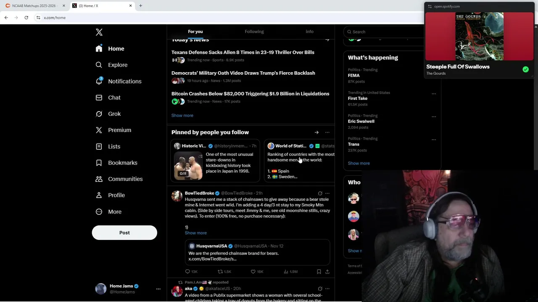The height and width of the screenshot is (302, 538).
Task: Play the kickboxing stare-down video thumbnail
Action: pos(188,166)
